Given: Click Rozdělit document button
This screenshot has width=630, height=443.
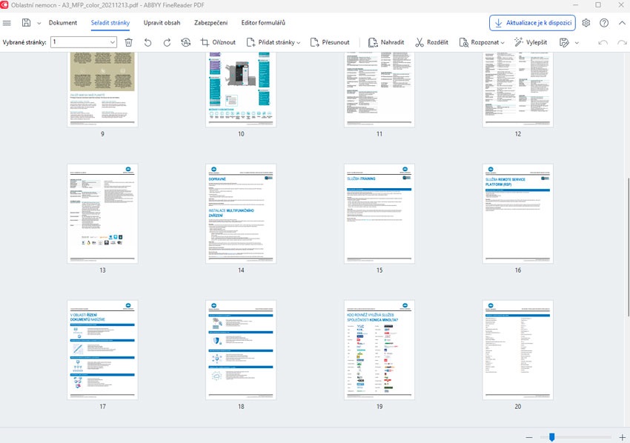Looking at the screenshot, I should [x=431, y=42].
